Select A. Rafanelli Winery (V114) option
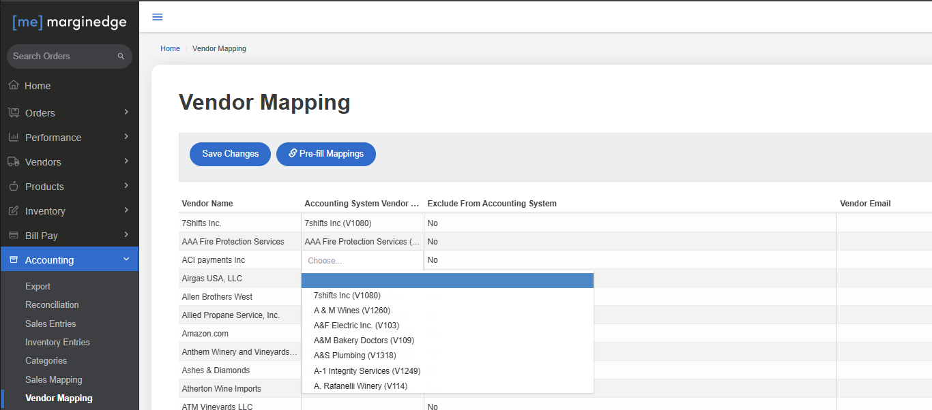The height and width of the screenshot is (410, 932). tap(448, 386)
